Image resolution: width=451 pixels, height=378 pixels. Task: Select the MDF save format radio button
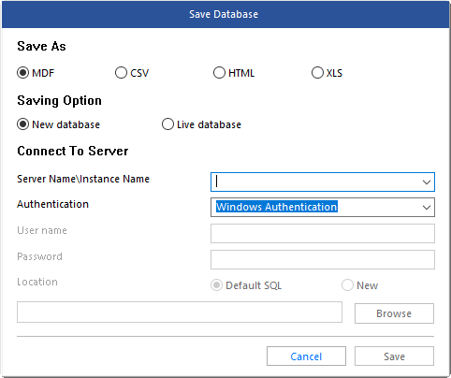[x=22, y=73]
